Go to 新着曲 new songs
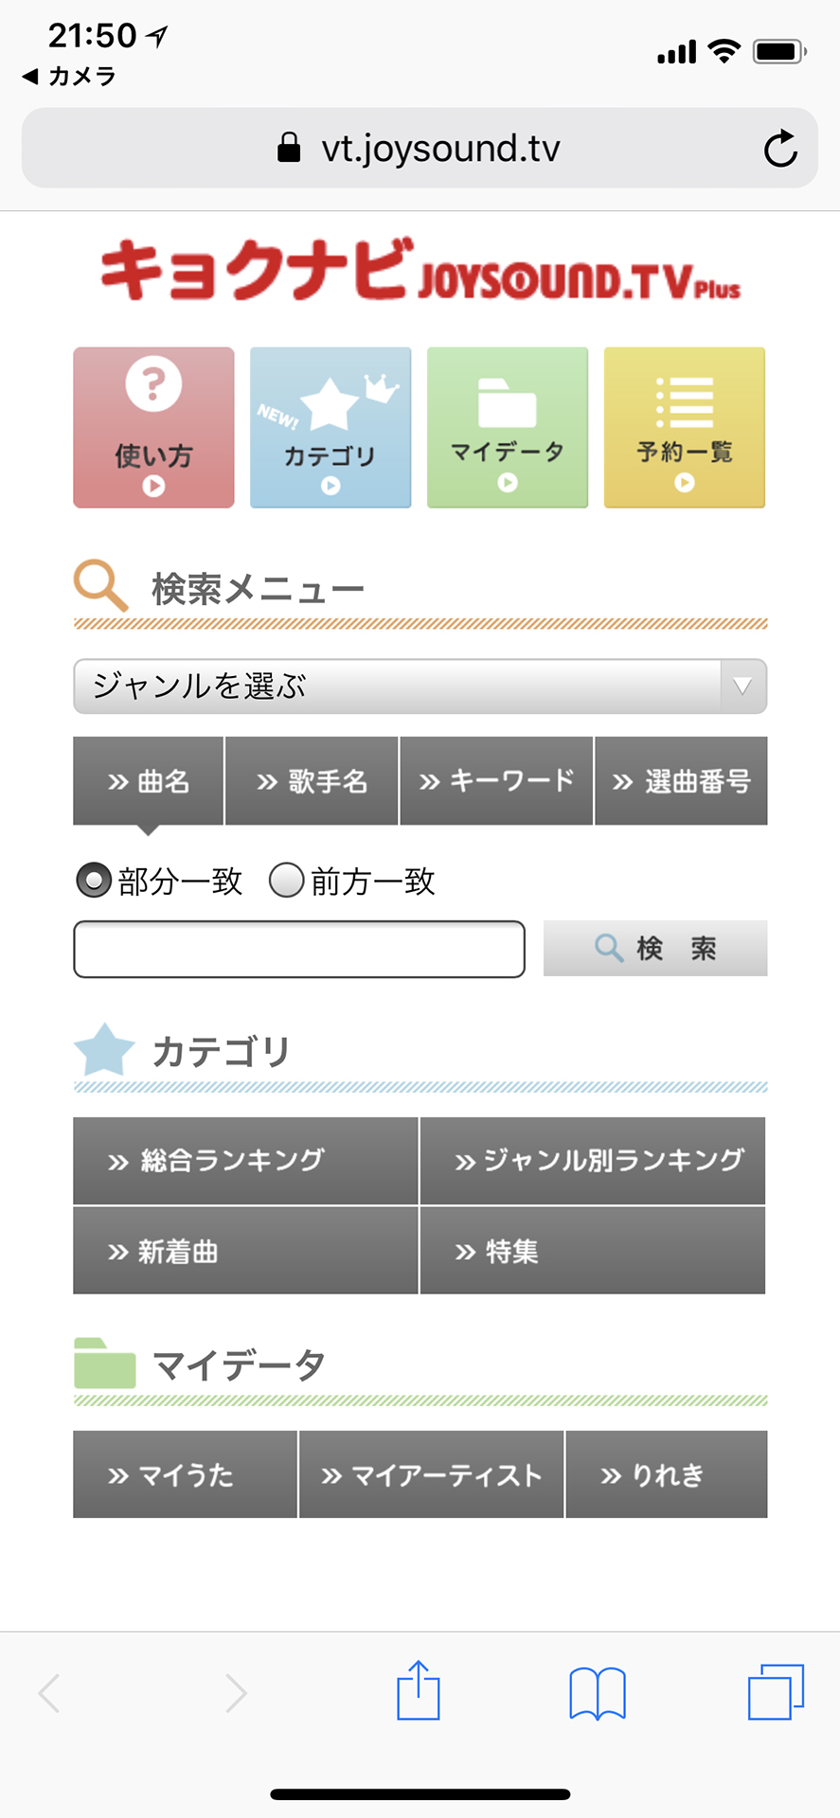The height and width of the screenshot is (1818, 840). pyautogui.click(x=245, y=1251)
